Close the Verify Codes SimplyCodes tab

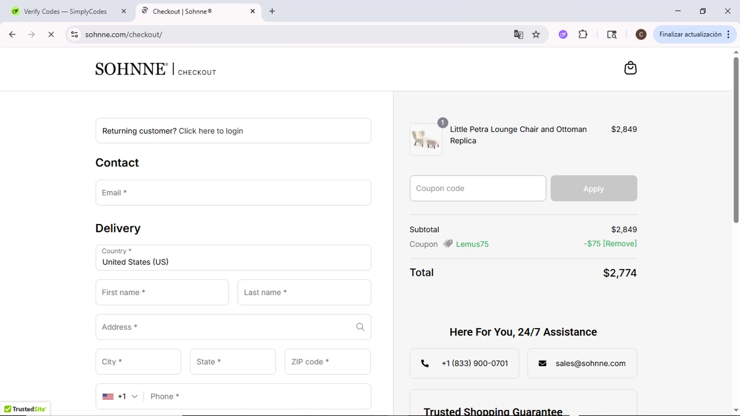pyautogui.click(x=123, y=11)
